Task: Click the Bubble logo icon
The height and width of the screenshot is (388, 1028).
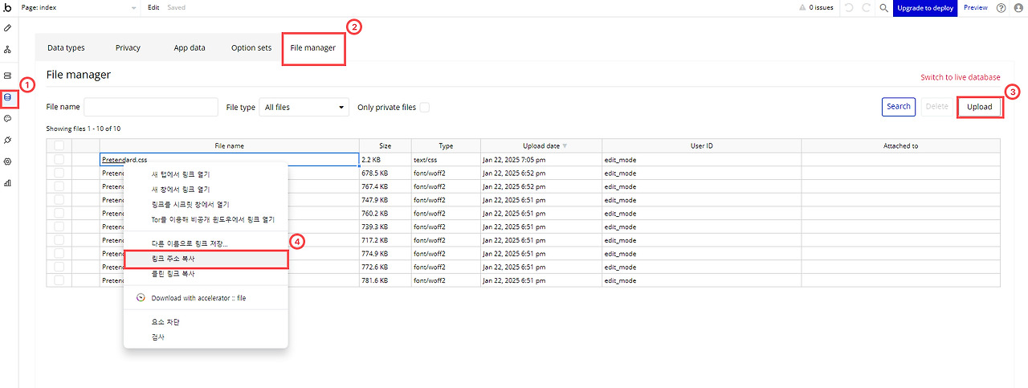Action: 8,7
